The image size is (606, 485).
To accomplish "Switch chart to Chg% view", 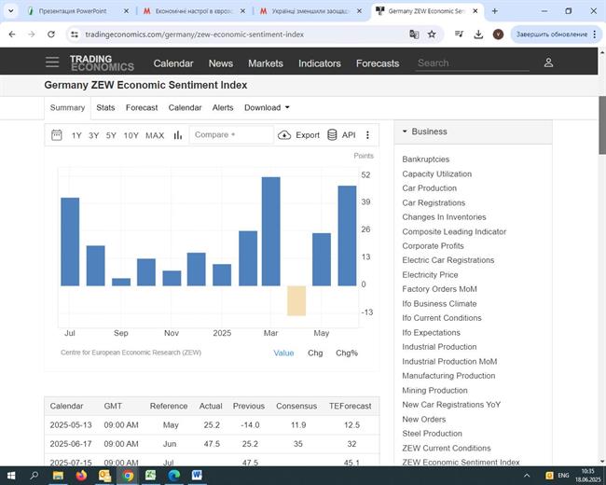I will pos(347,353).
